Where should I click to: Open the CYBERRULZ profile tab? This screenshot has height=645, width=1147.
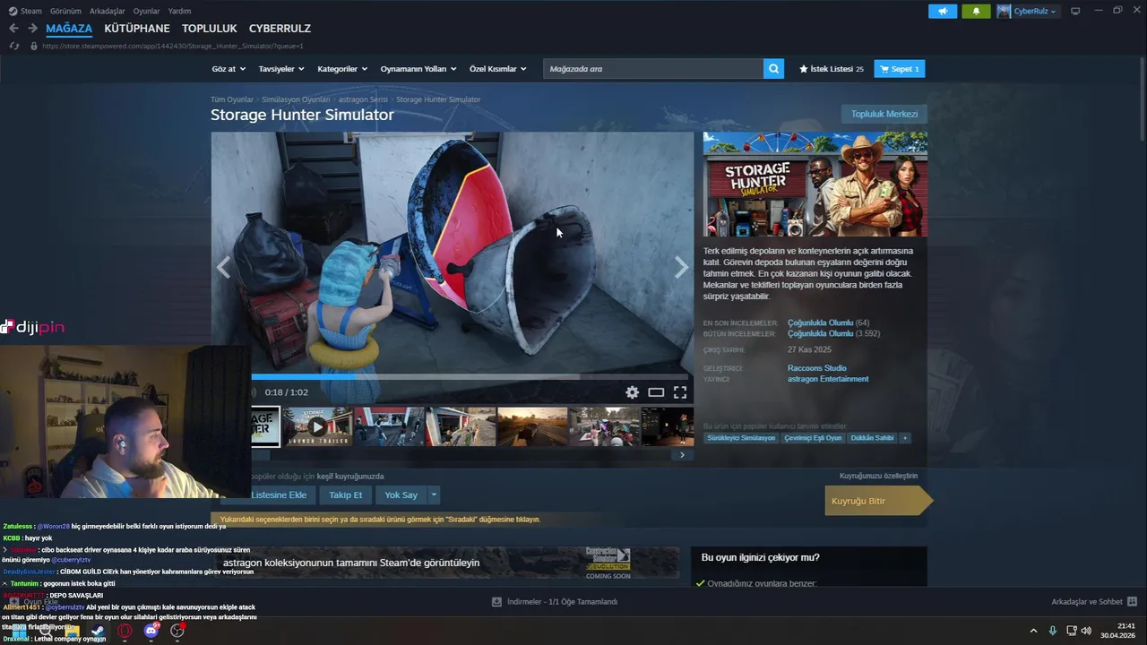(x=280, y=29)
